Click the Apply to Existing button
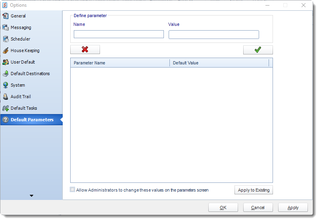Screen dimensions: 319x221 click(x=254, y=190)
